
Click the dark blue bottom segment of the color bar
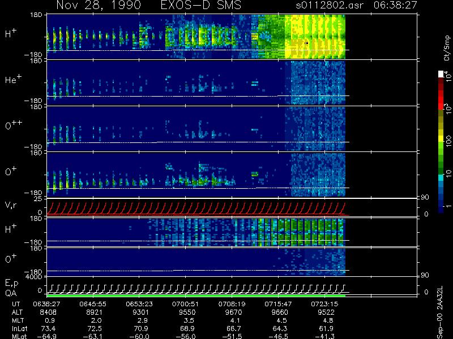click(x=441, y=209)
